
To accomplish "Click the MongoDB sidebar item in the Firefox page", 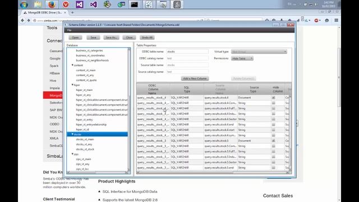I will point(53,95).
